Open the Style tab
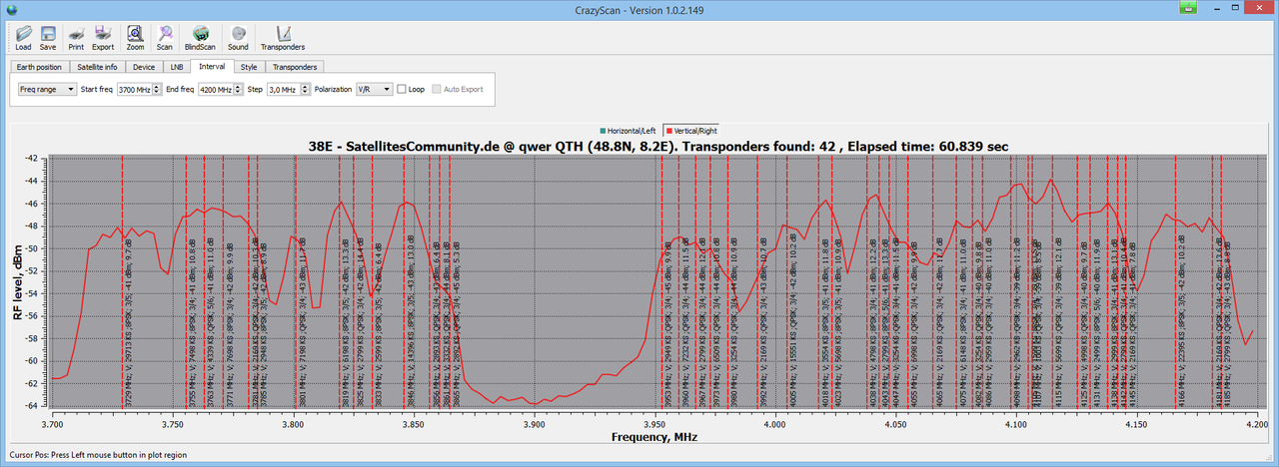This screenshot has height=467, width=1279. 249,67
